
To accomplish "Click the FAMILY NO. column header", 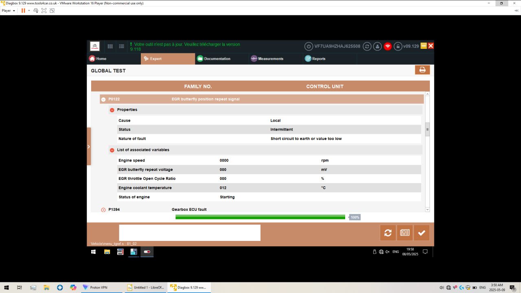I will tap(198, 86).
